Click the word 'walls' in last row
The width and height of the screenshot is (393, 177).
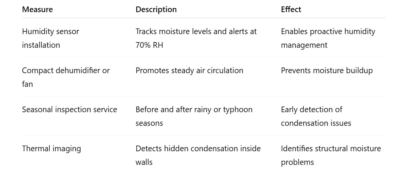click(144, 162)
